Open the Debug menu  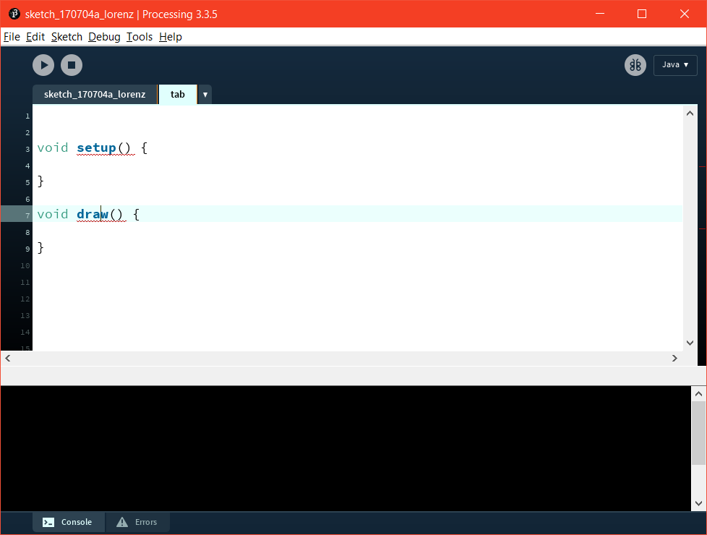[x=104, y=37]
